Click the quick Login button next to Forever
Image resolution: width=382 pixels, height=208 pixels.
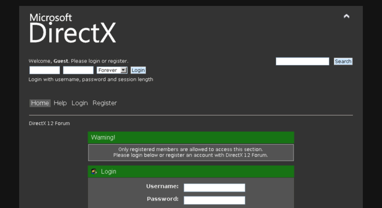click(138, 70)
